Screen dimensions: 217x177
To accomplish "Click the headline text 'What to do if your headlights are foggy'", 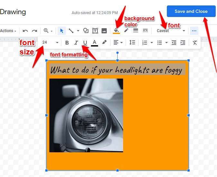I will [x=116, y=70].
